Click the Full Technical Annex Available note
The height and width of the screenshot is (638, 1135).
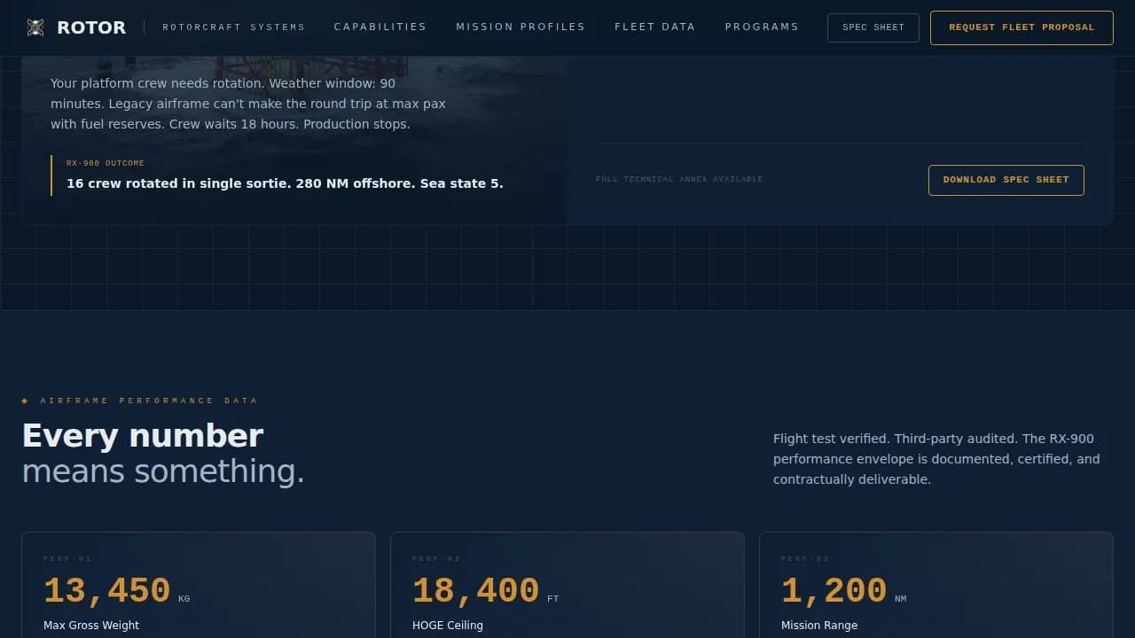click(679, 180)
